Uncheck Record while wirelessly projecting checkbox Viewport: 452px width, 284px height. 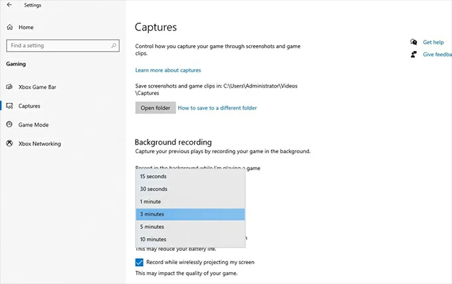point(139,262)
